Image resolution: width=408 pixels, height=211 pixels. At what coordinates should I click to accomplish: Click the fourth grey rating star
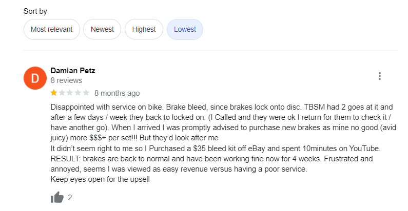79,93
